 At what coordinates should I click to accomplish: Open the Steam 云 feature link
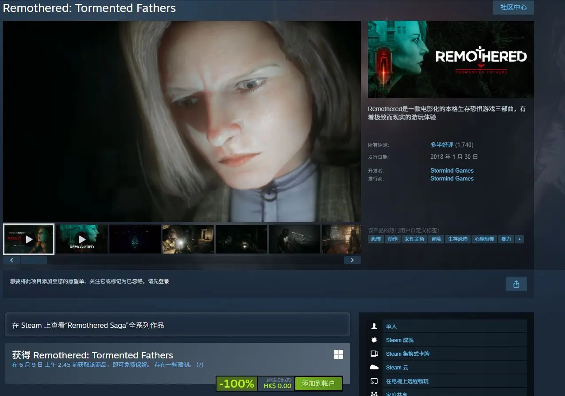point(397,368)
